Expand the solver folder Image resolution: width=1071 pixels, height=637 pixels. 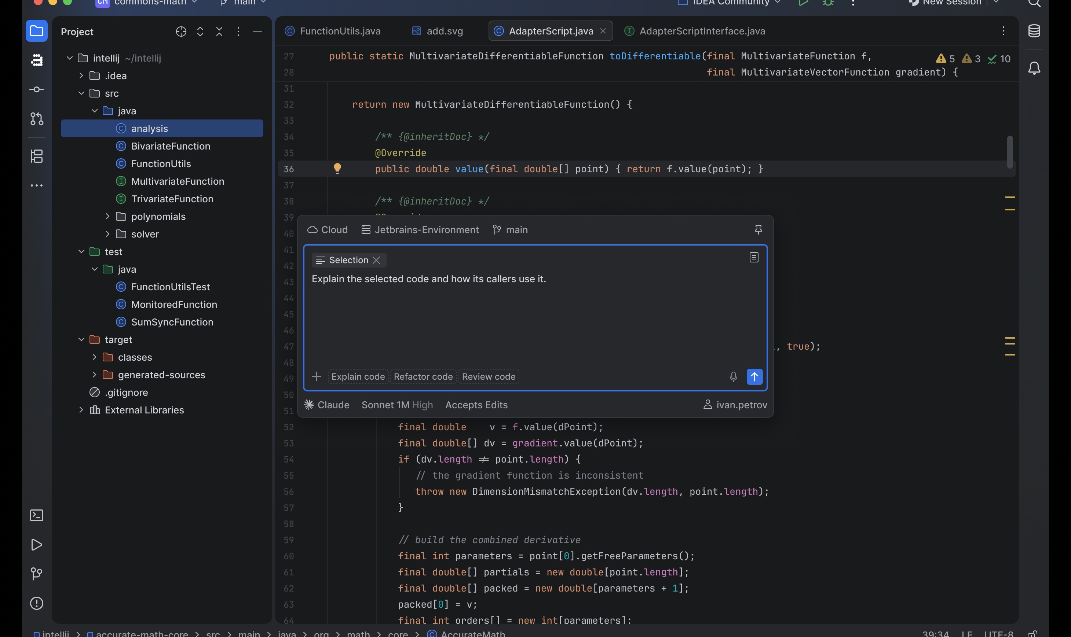[x=107, y=234]
